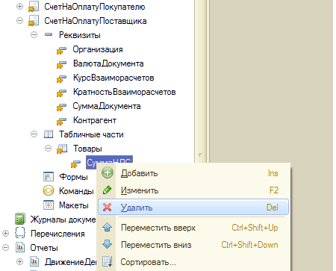
Task: Select the Журналы докуме tree item
Action: (x=63, y=219)
